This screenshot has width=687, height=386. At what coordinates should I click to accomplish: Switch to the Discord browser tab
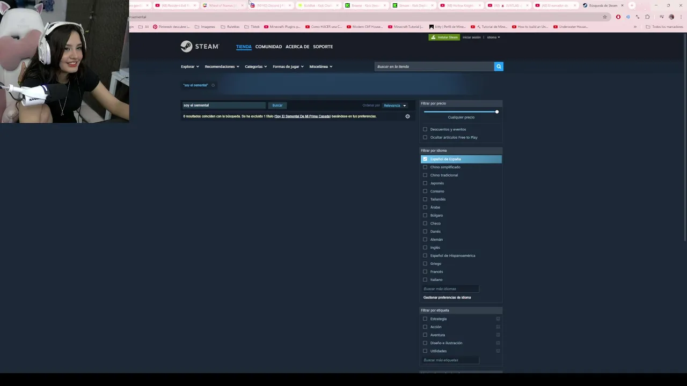click(271, 5)
